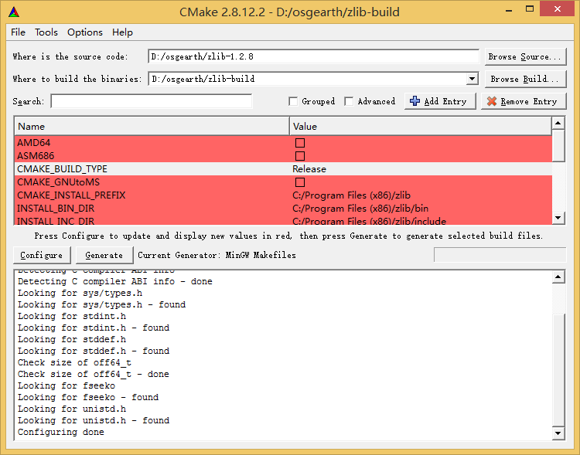
Task: Open the File menu
Action: click(18, 32)
